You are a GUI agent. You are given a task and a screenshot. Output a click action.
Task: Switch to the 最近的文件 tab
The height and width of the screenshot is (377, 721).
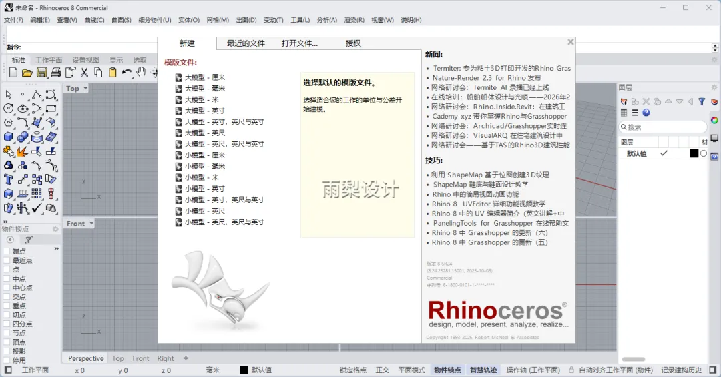coord(246,43)
